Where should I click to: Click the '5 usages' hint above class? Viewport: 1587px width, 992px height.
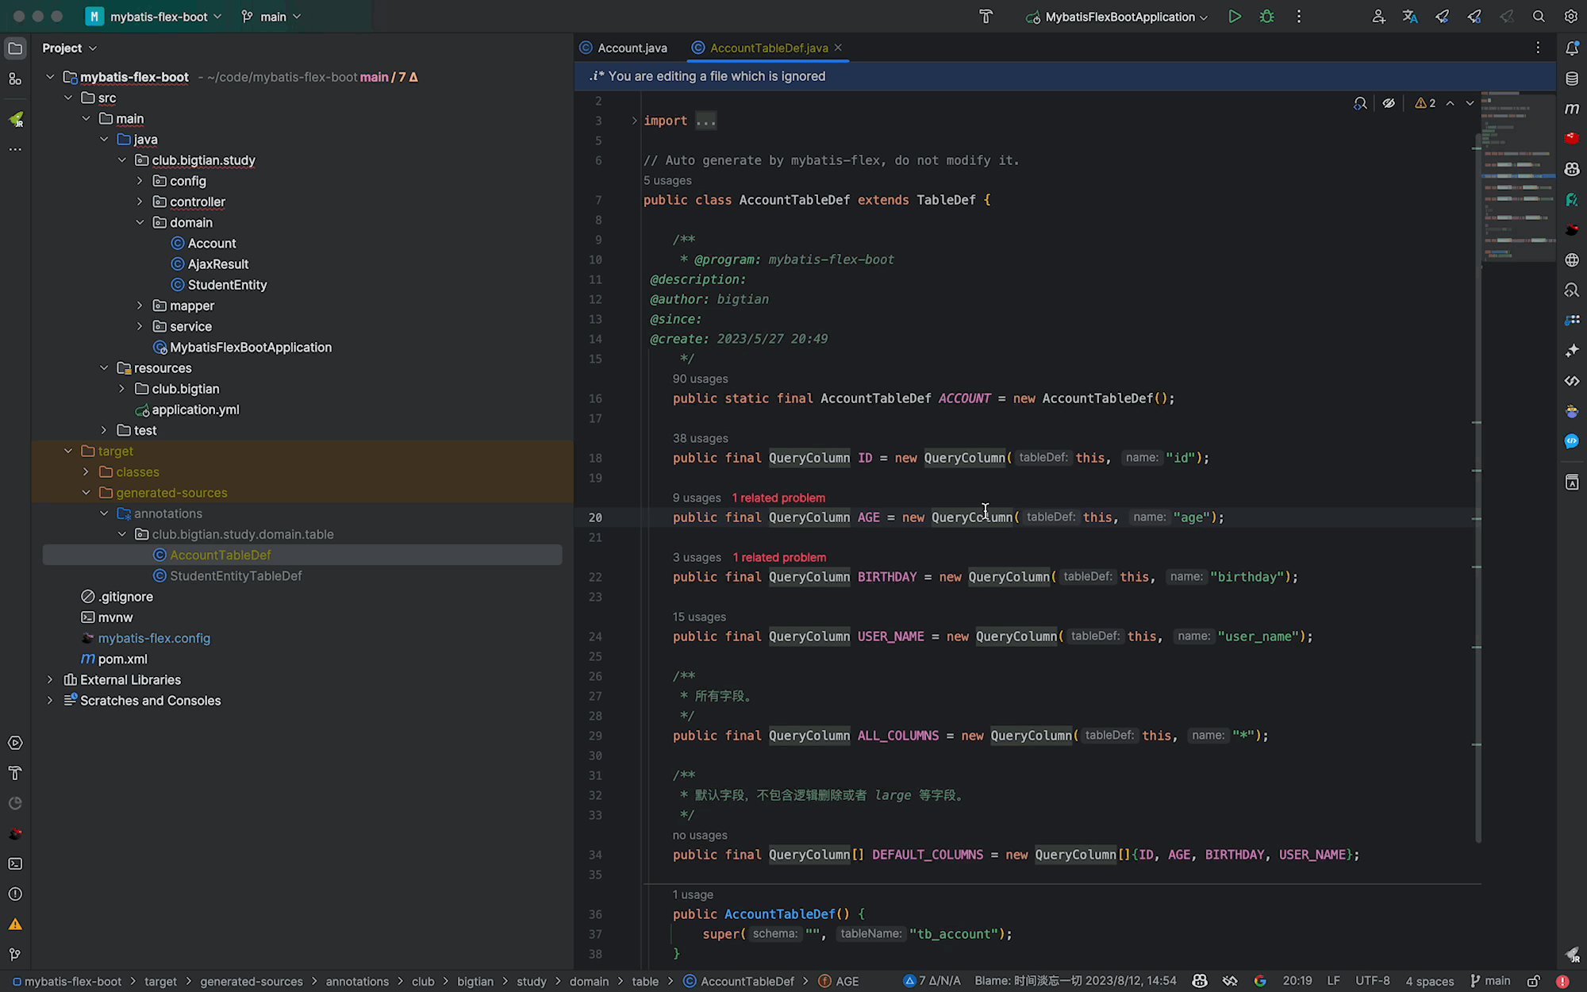(667, 180)
